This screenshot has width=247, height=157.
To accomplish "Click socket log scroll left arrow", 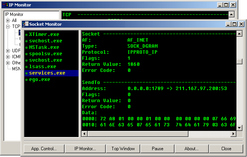I will pyautogui.click(x=84, y=134).
